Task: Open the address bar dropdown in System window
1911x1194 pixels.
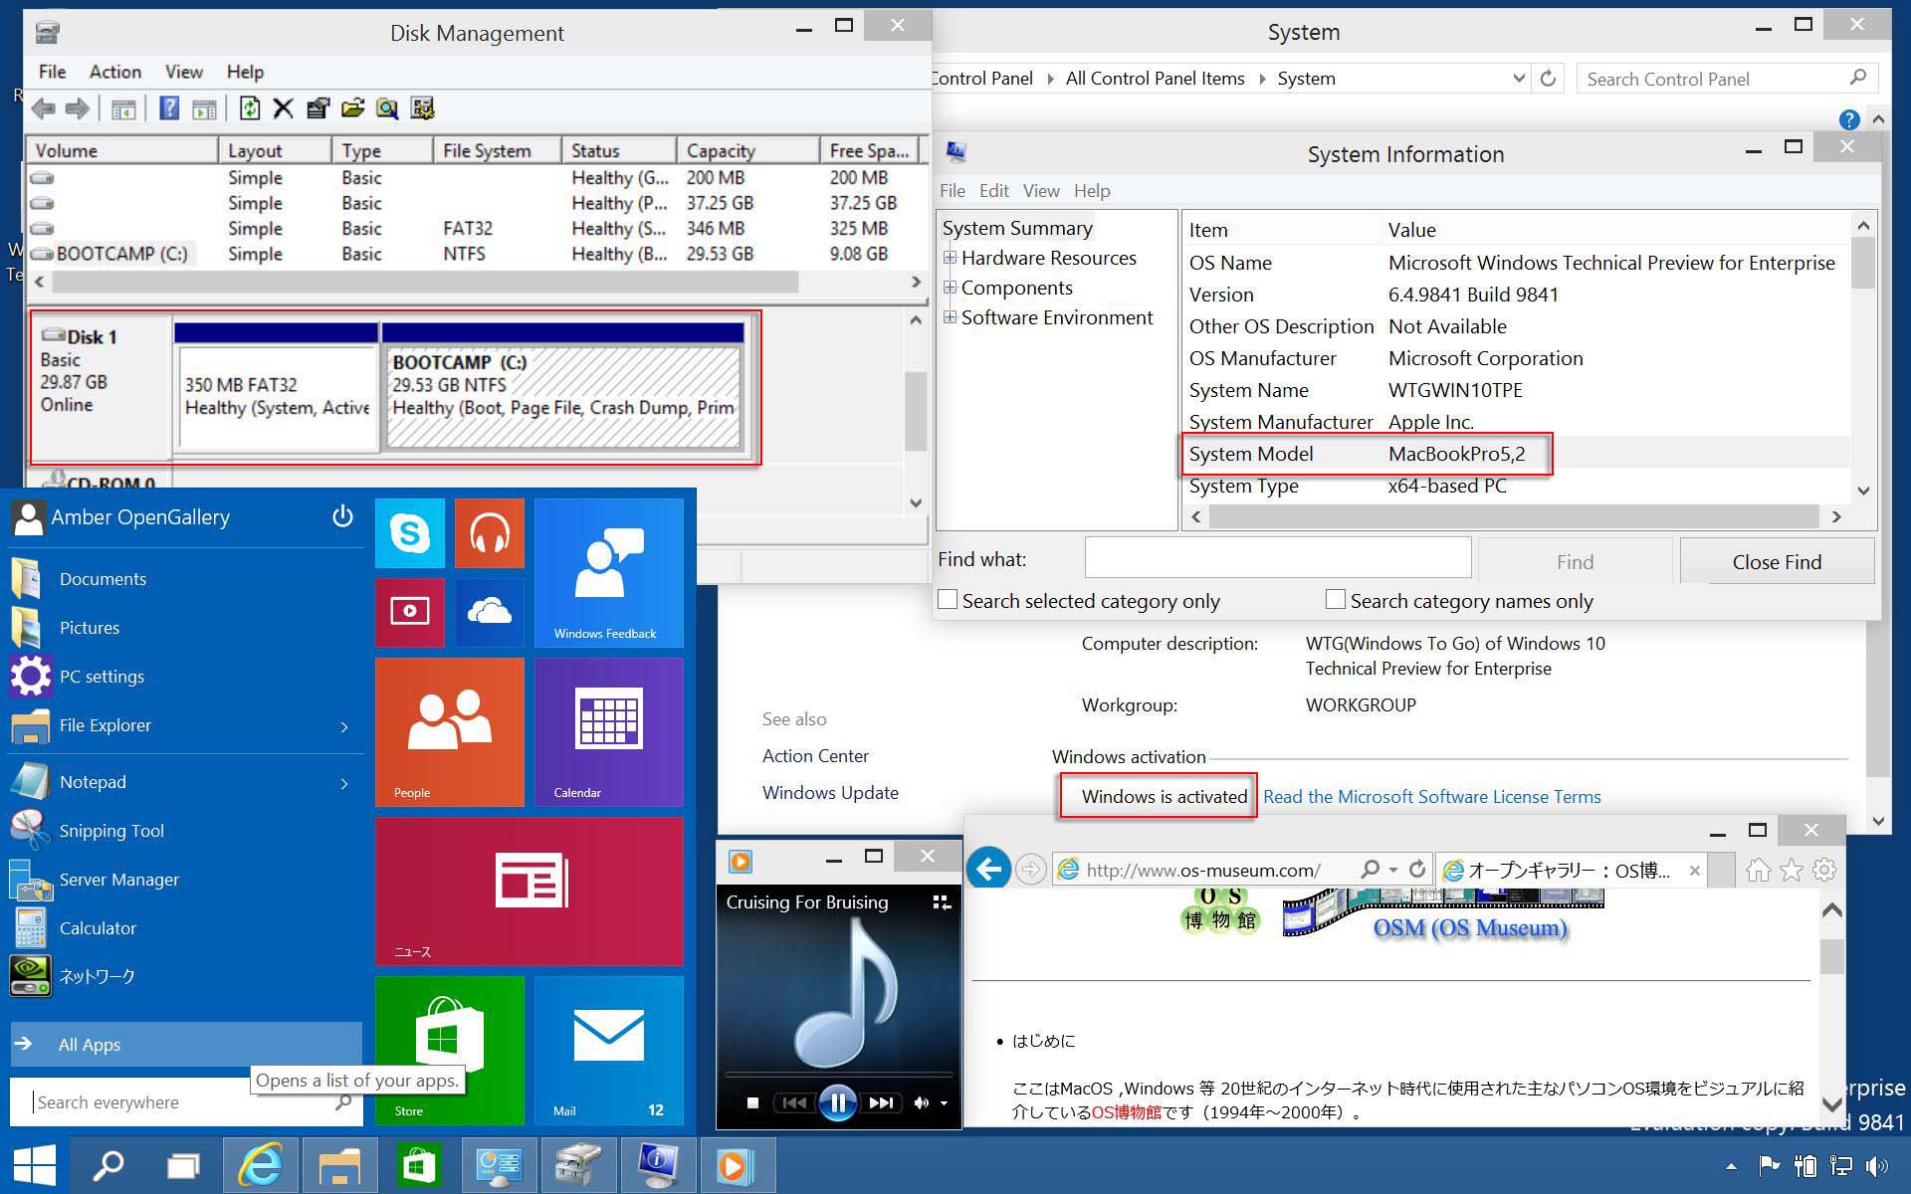Action: [x=1518, y=78]
